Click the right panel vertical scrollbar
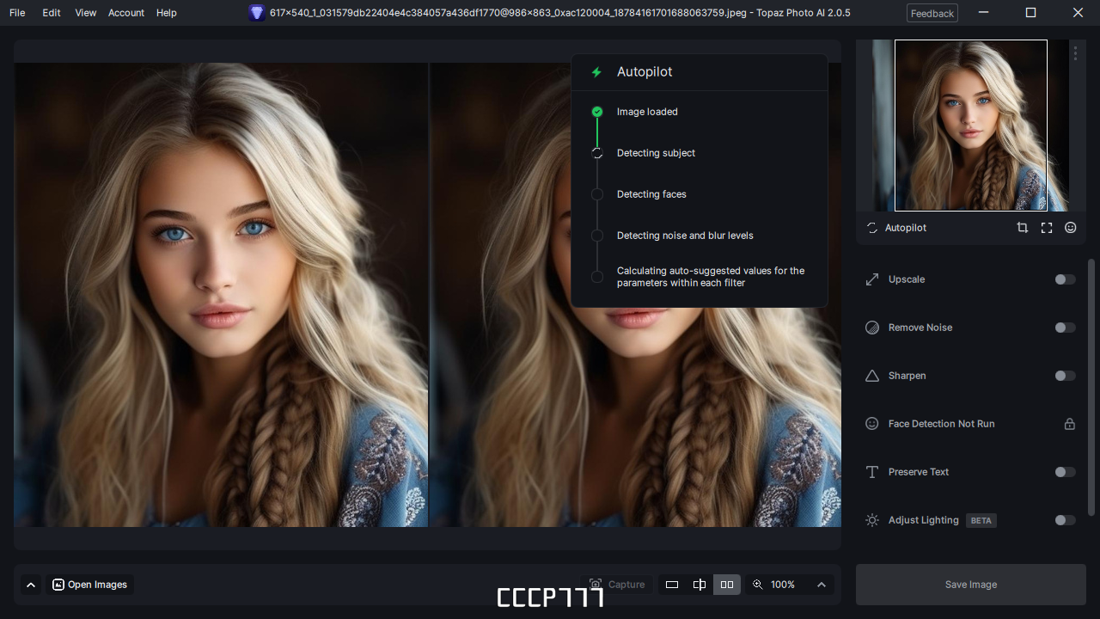This screenshot has width=1100, height=619. 1092,387
